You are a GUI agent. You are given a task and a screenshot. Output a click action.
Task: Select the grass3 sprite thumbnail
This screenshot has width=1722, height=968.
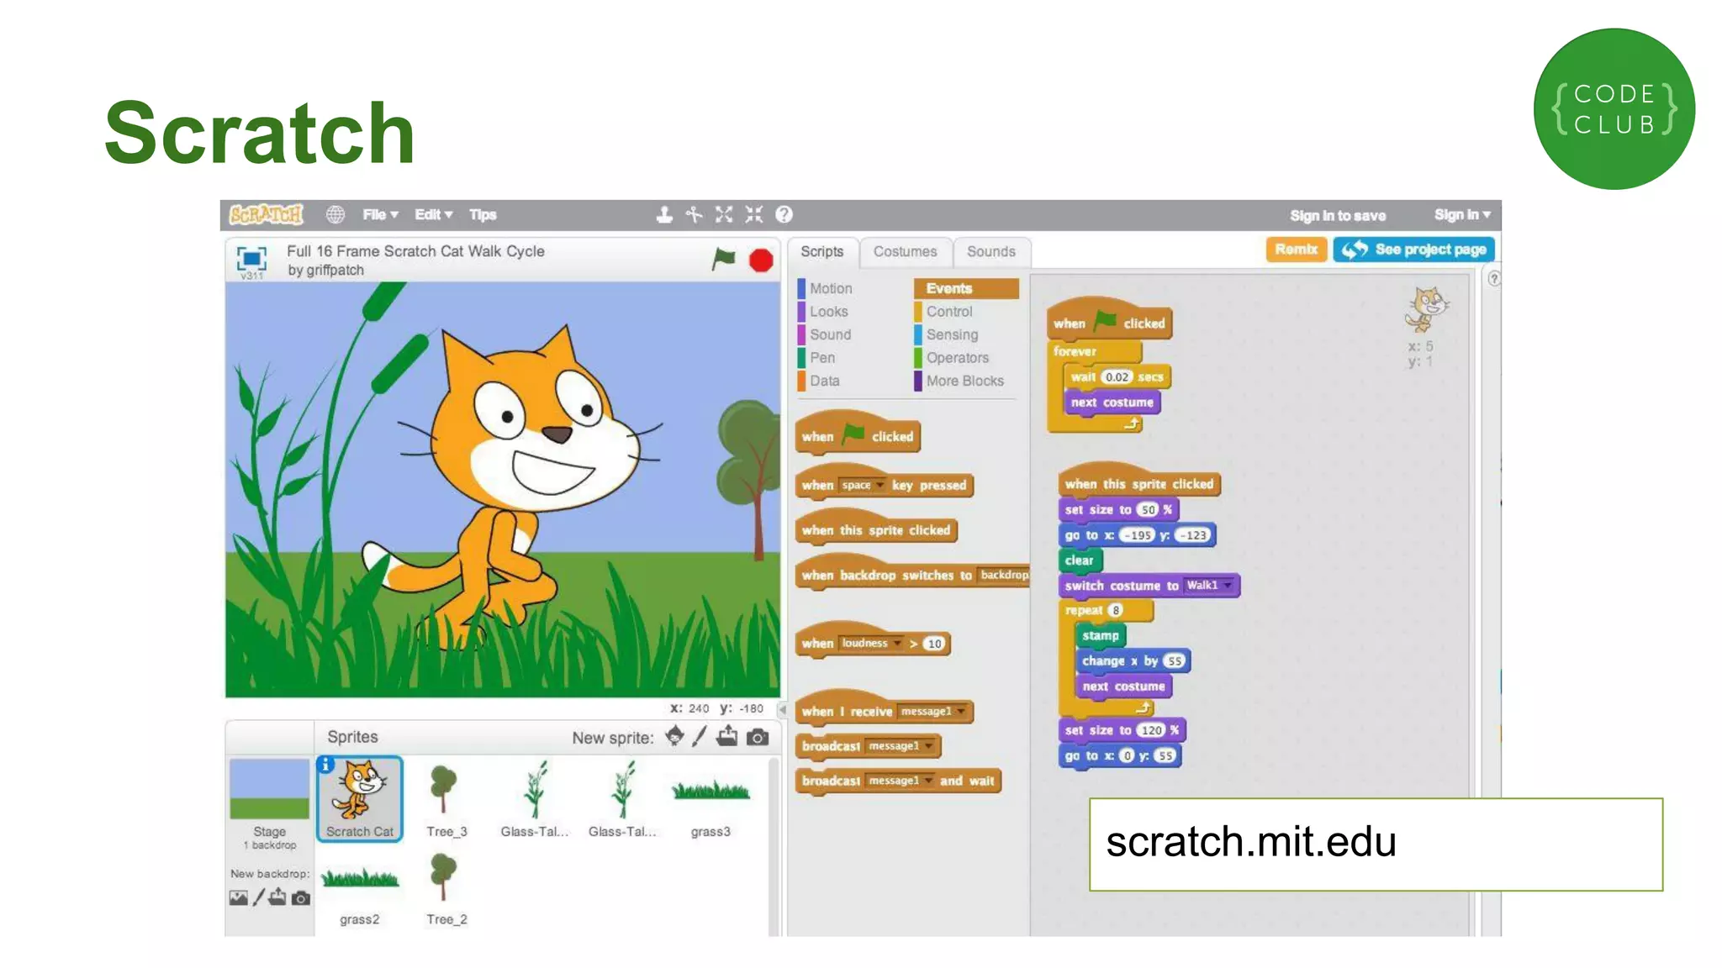pos(710,798)
